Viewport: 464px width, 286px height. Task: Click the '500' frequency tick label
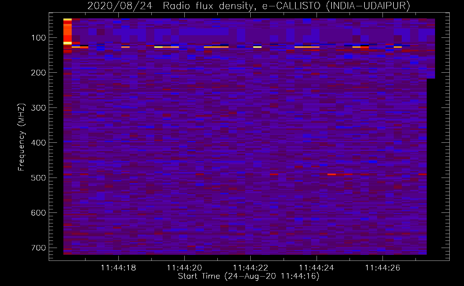click(38, 178)
